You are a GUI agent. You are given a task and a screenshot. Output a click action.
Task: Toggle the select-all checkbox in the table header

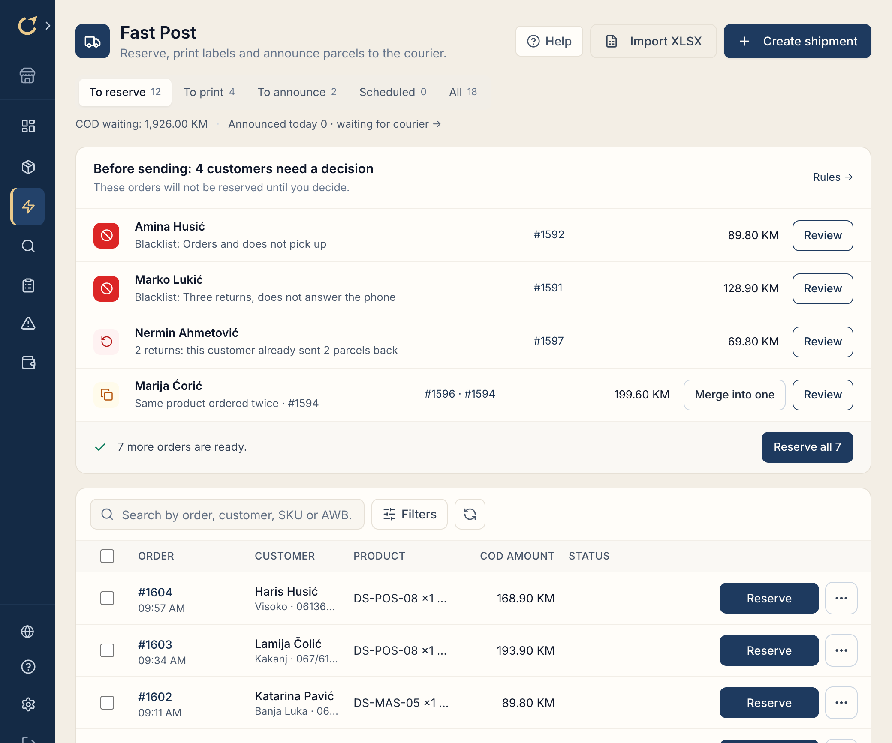[x=107, y=556]
